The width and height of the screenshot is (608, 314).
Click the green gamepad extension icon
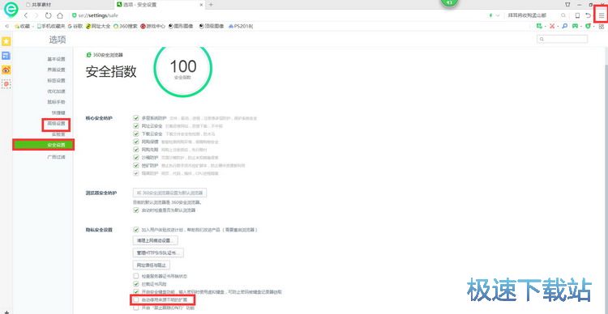coord(576,27)
